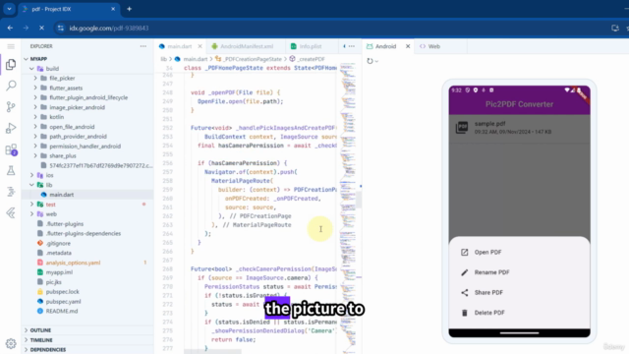
Task: Go back in the browser
Action: click(10, 29)
